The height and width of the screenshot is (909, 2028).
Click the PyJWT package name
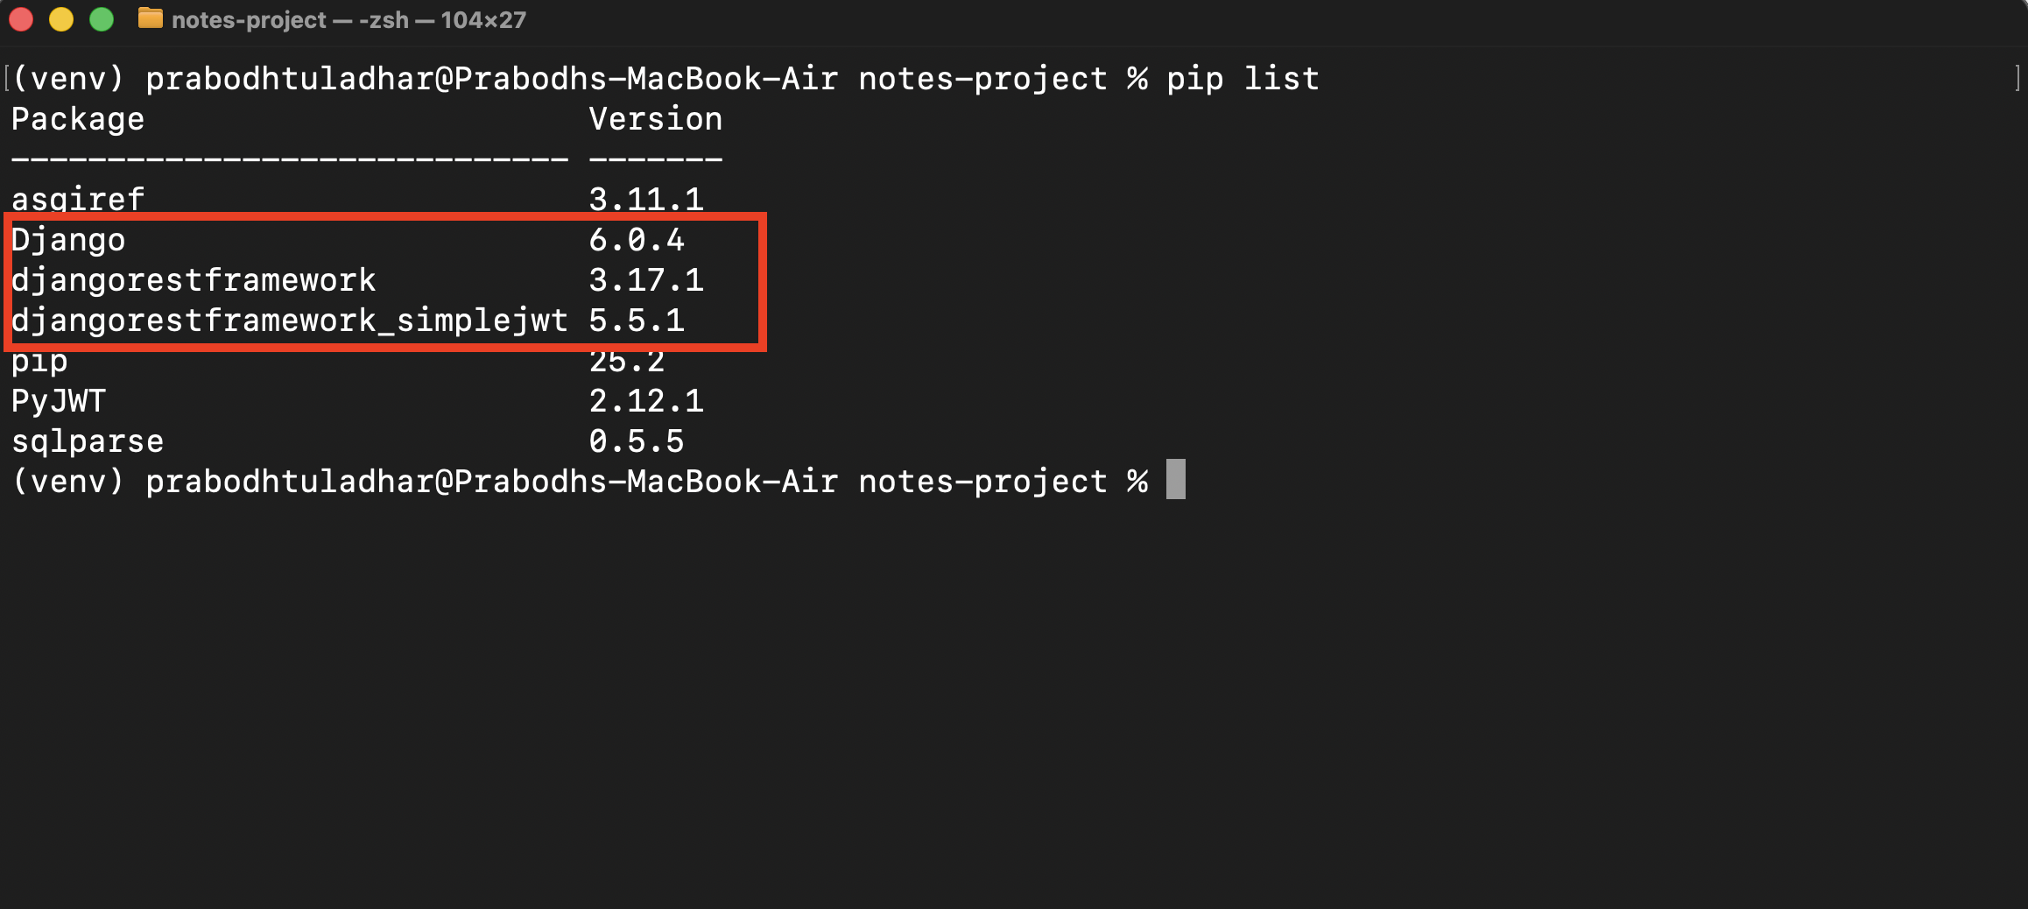pos(59,401)
